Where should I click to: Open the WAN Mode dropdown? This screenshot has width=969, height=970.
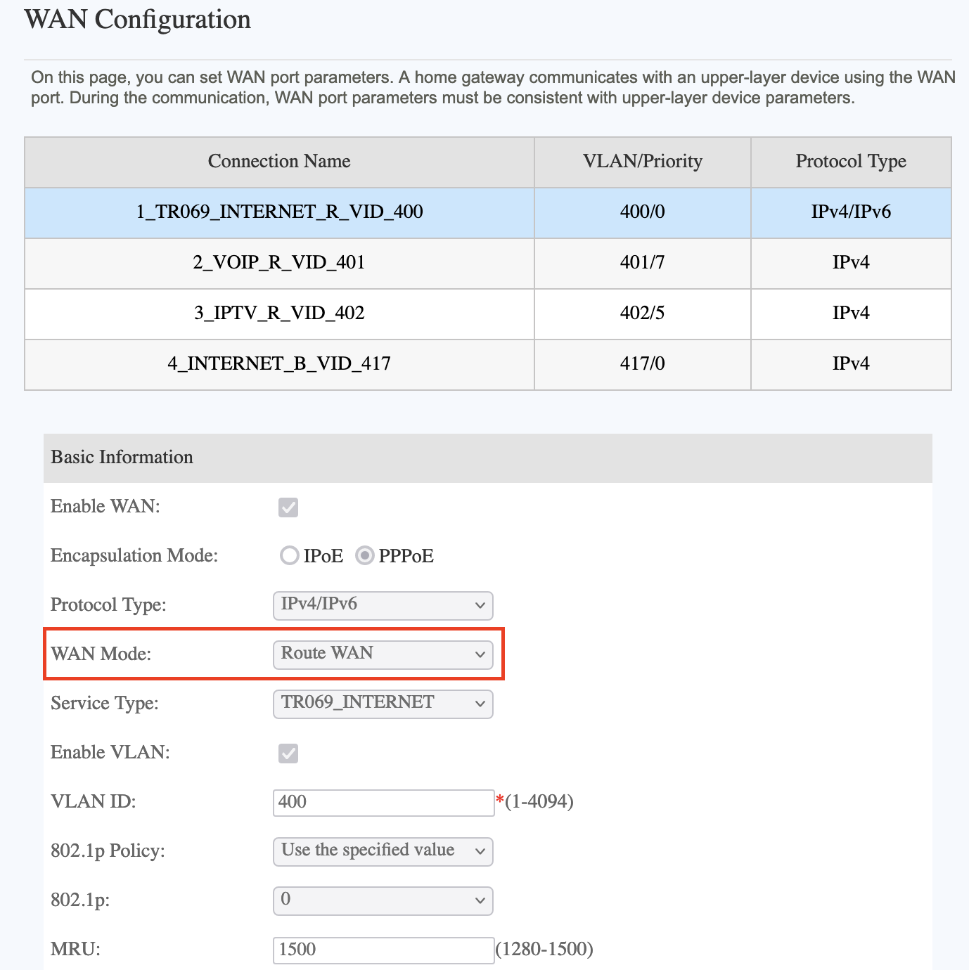383,654
